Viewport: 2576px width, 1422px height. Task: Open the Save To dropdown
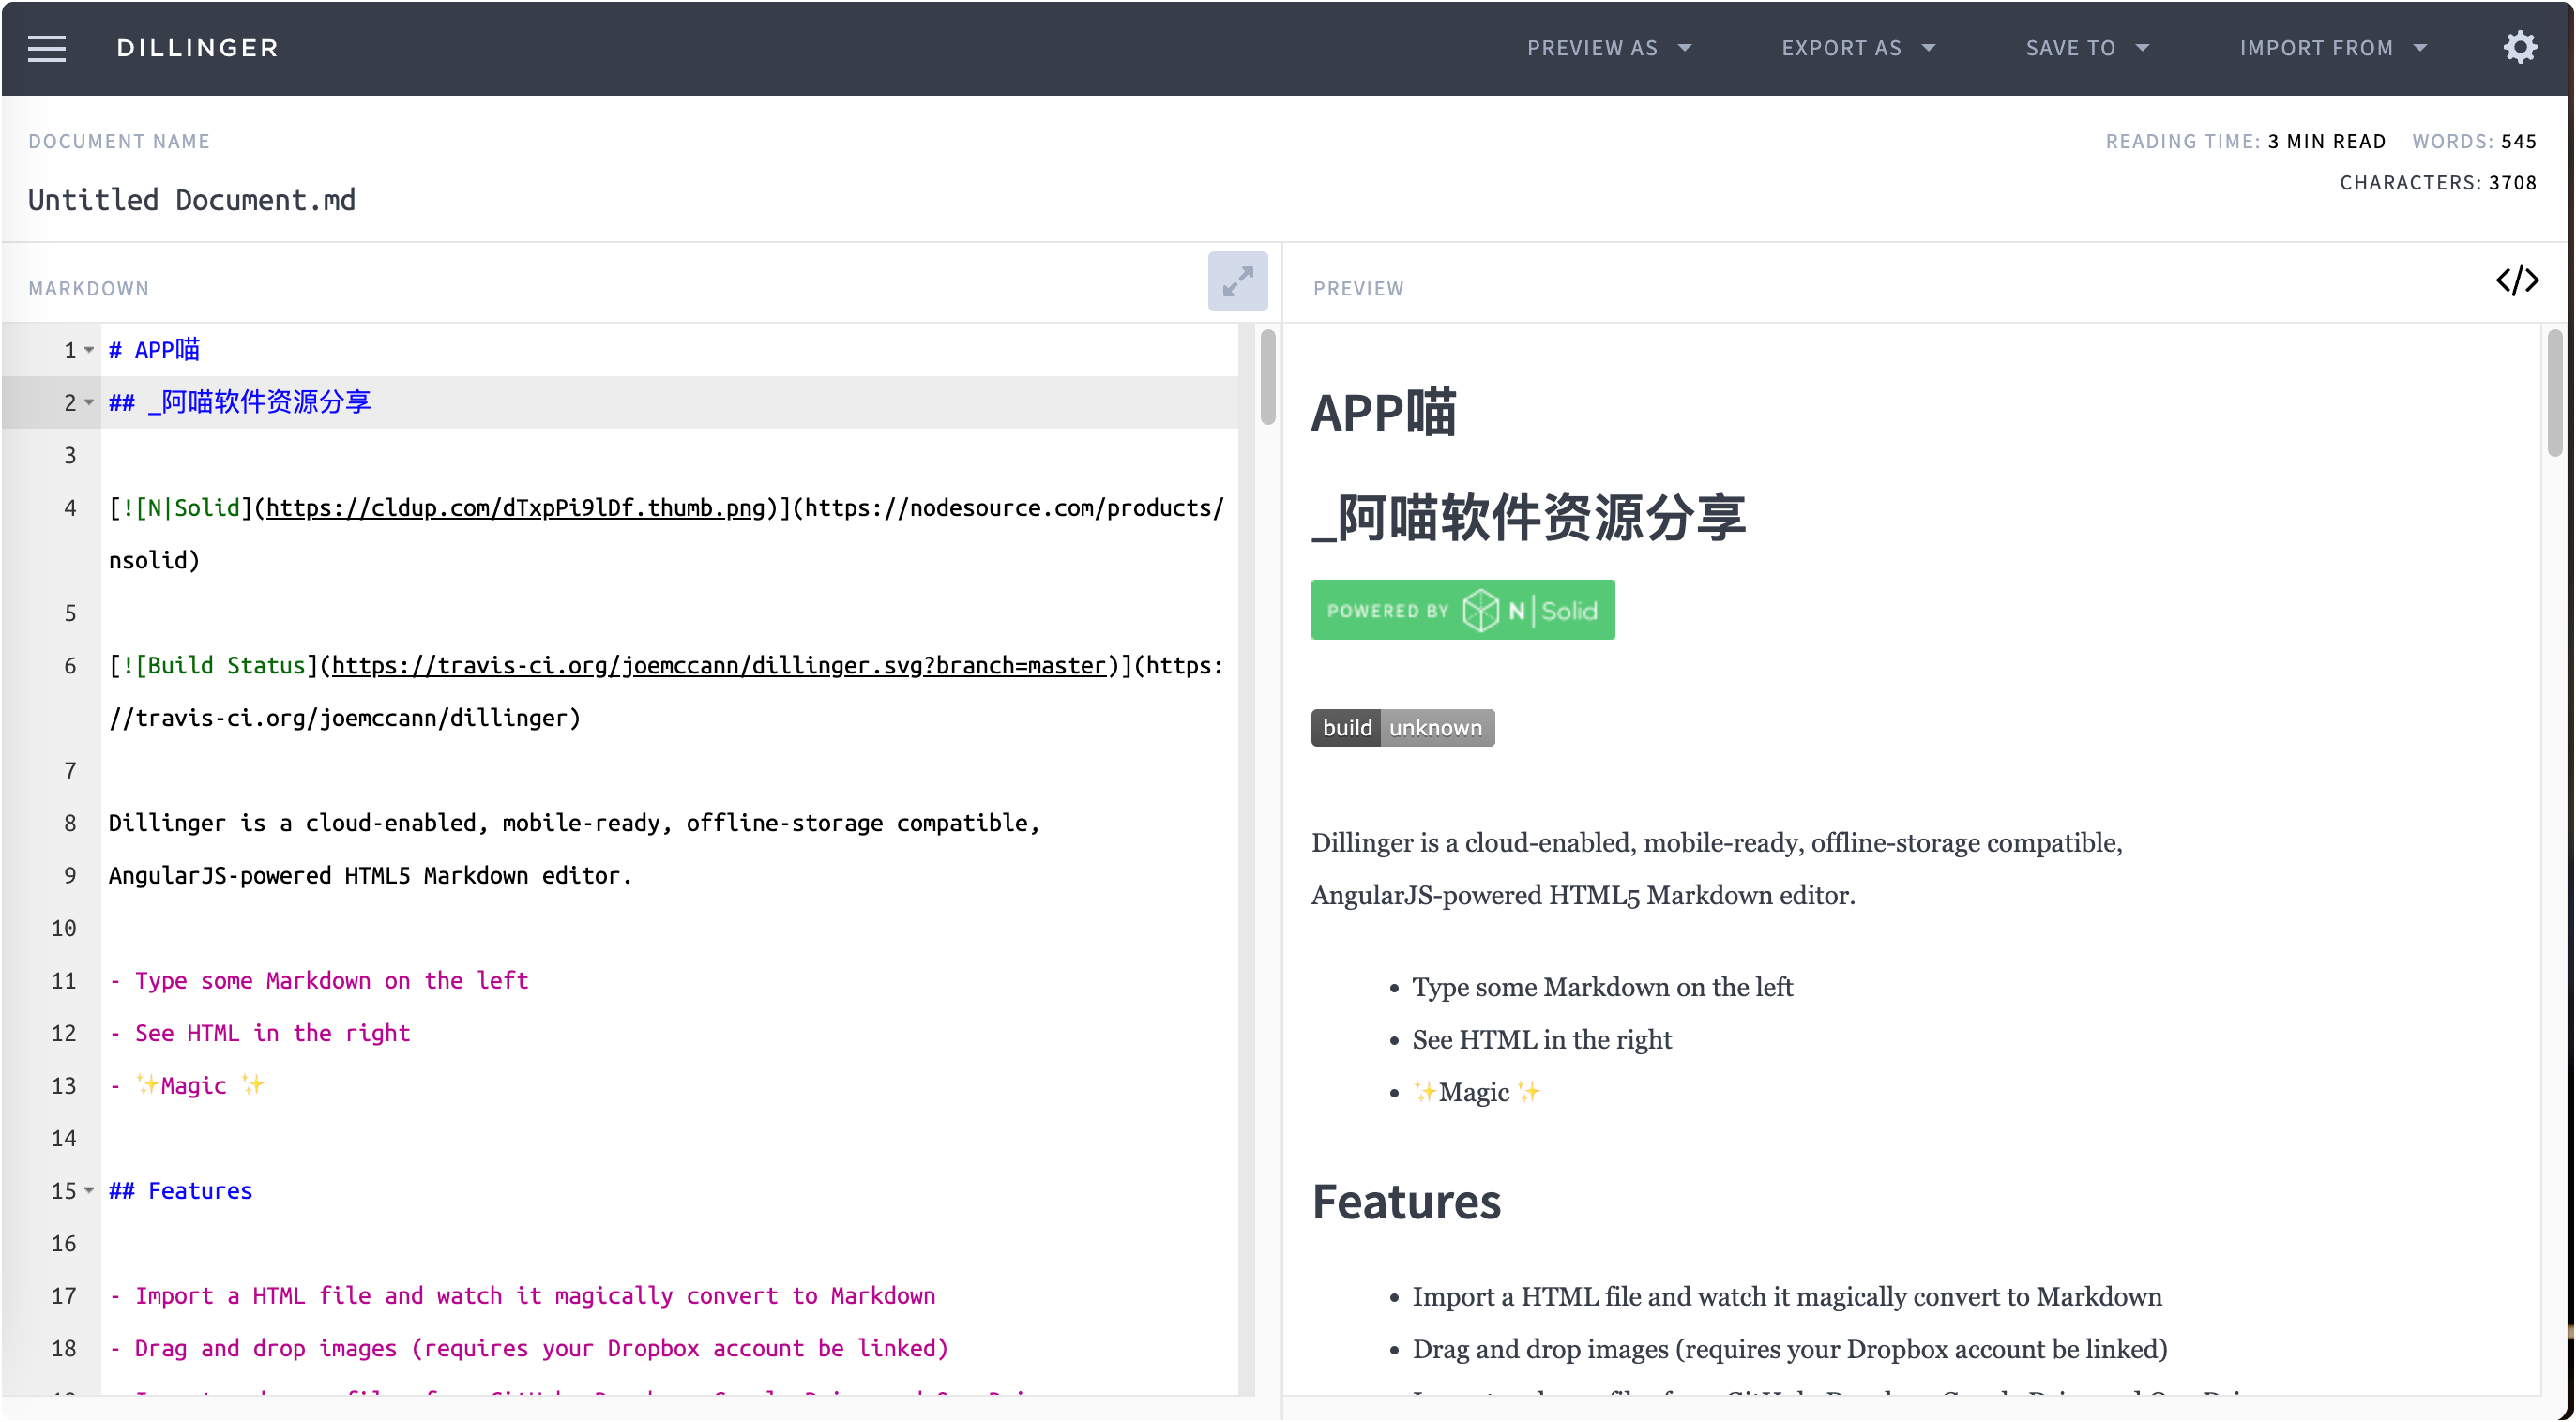coord(2087,48)
